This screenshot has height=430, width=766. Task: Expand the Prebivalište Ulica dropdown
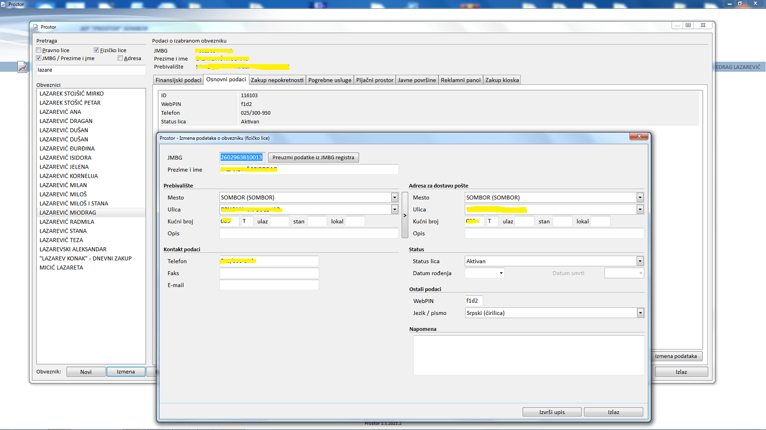coord(395,209)
